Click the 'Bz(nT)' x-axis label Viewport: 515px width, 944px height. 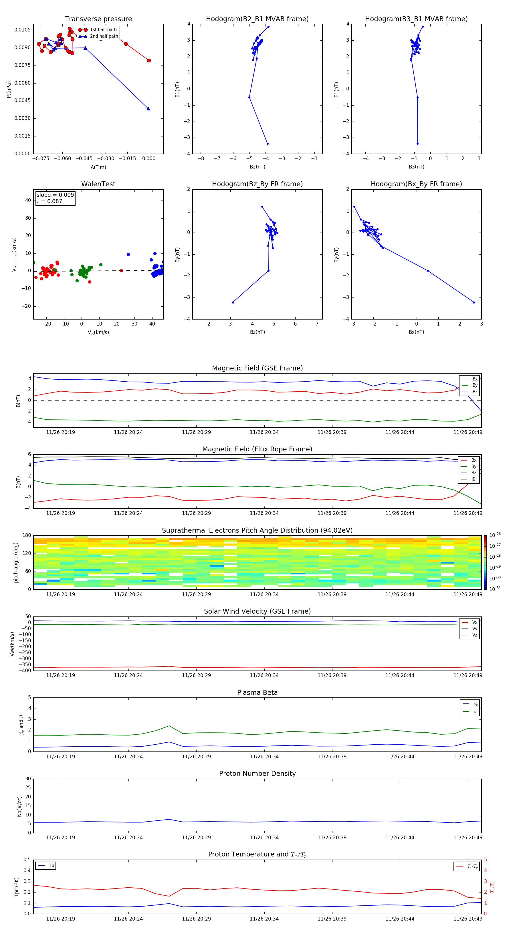(x=257, y=332)
